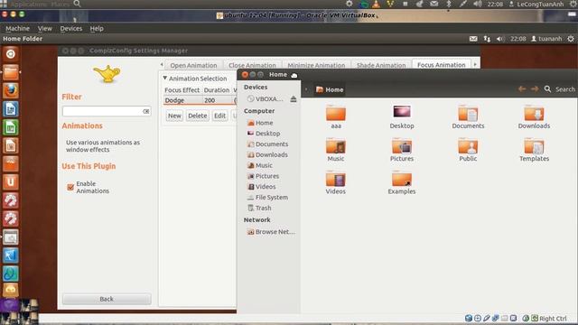Viewport: 578px width, 325px height.
Task: Click the New animation button
Action: point(174,116)
